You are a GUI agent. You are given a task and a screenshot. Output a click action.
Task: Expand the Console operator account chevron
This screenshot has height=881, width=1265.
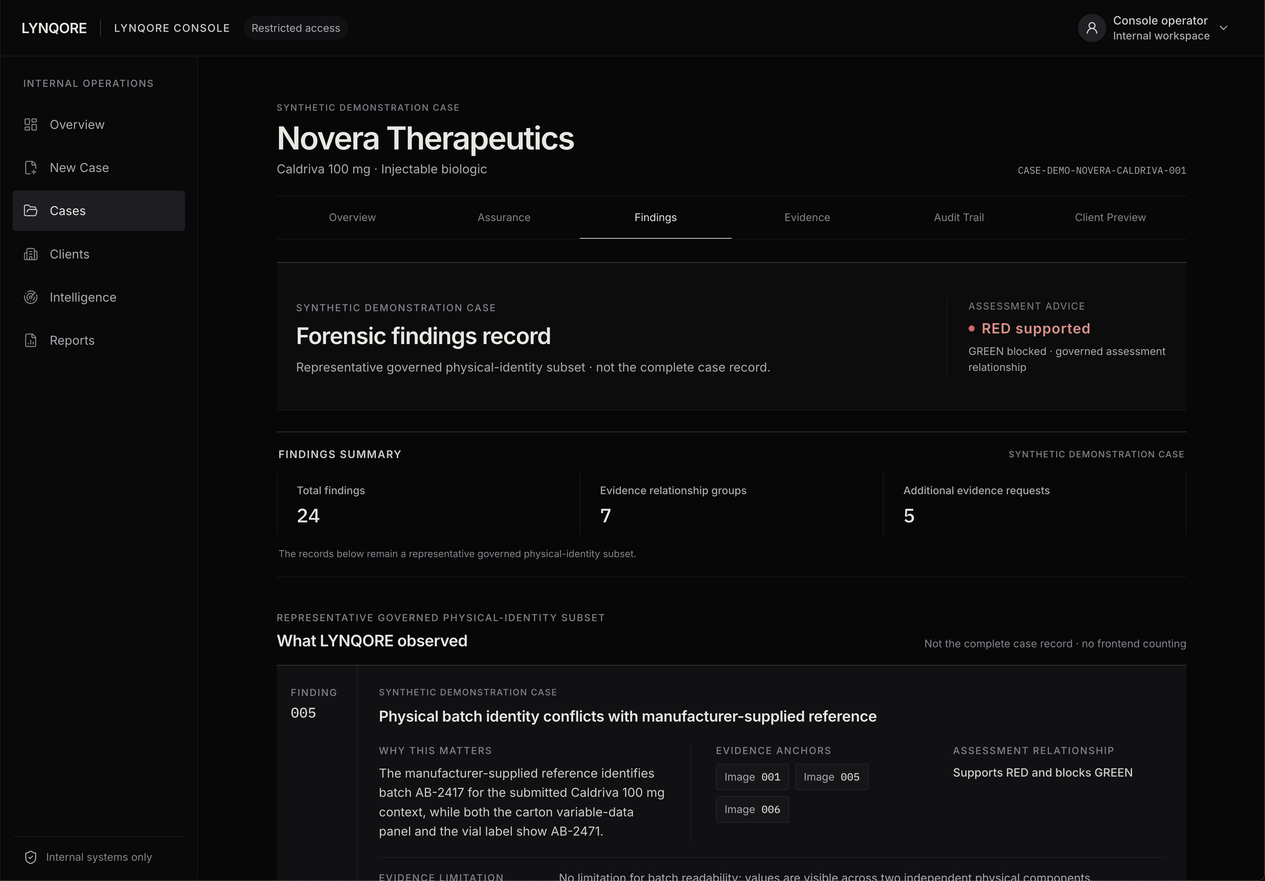coord(1223,28)
